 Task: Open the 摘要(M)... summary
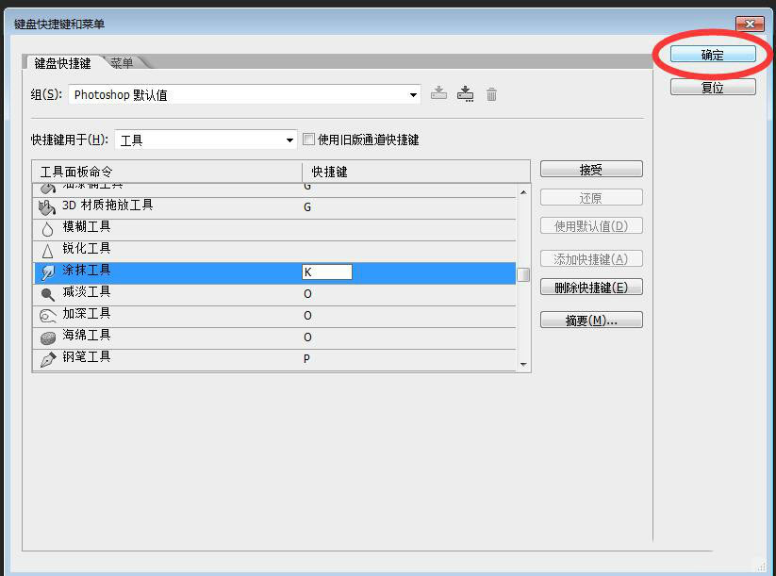[591, 321]
